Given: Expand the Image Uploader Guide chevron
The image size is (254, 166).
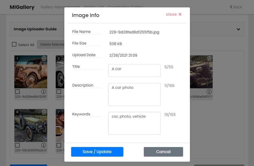Looking at the screenshot, I should 238,29.
